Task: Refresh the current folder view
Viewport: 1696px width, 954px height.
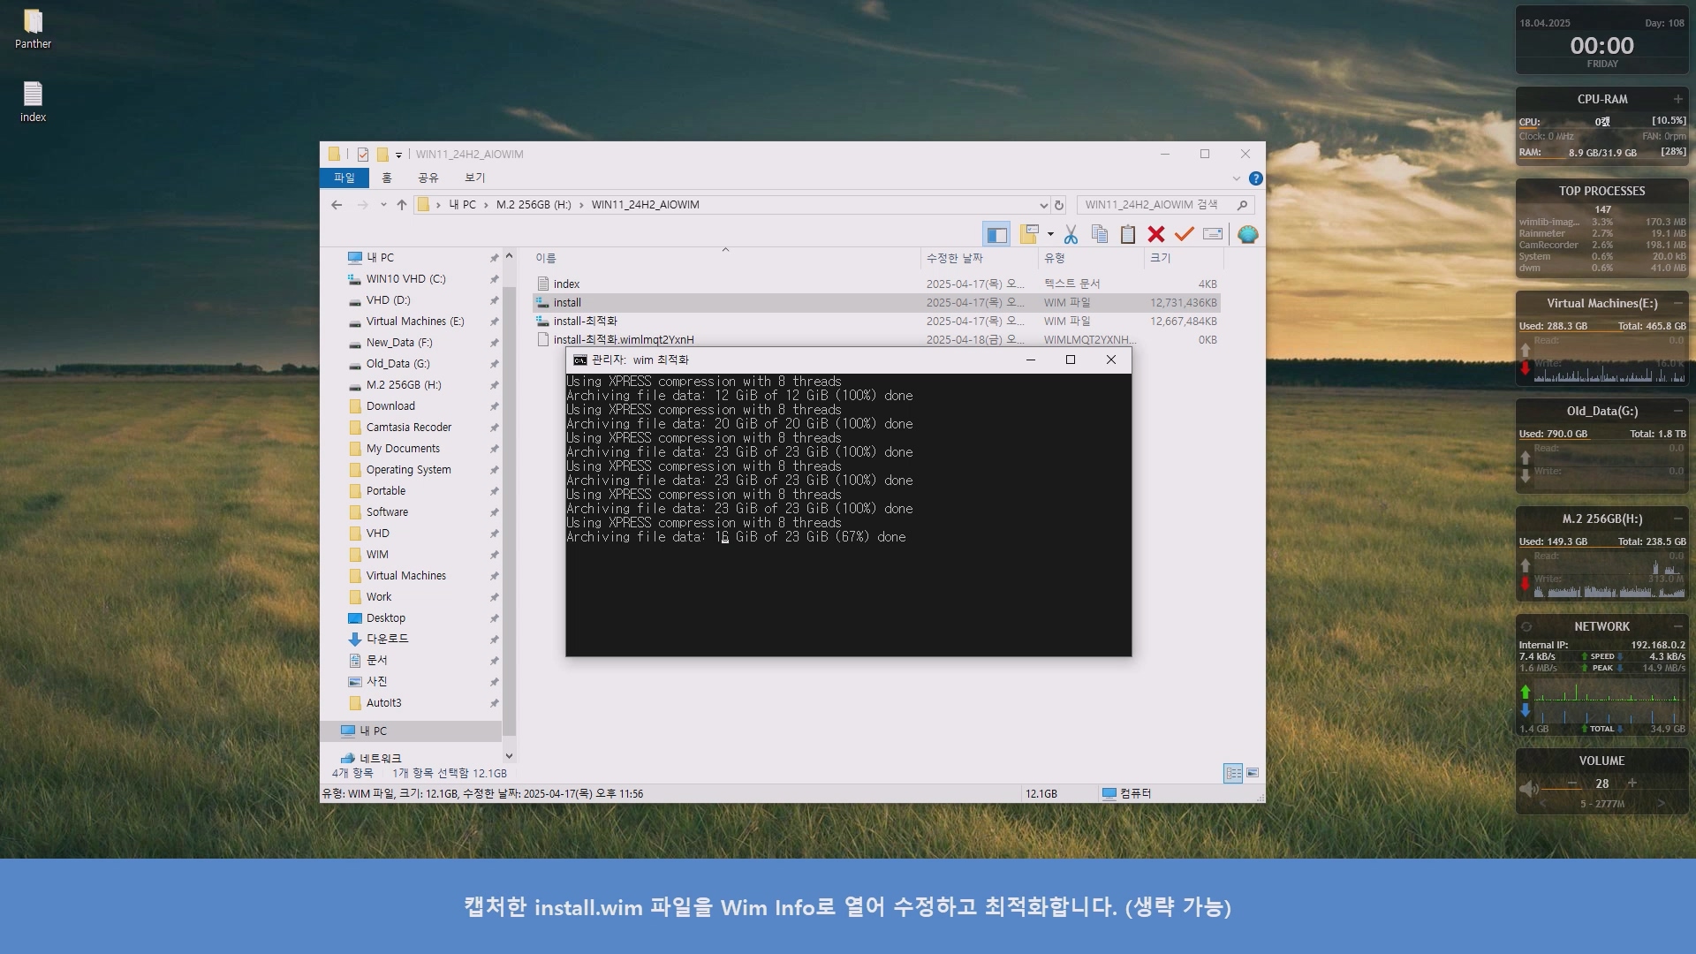Action: [1059, 205]
